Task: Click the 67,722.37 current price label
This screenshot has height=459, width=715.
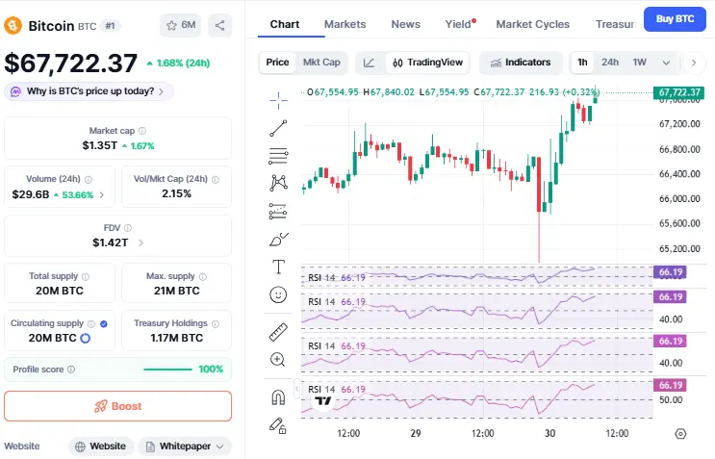Action: tap(678, 92)
